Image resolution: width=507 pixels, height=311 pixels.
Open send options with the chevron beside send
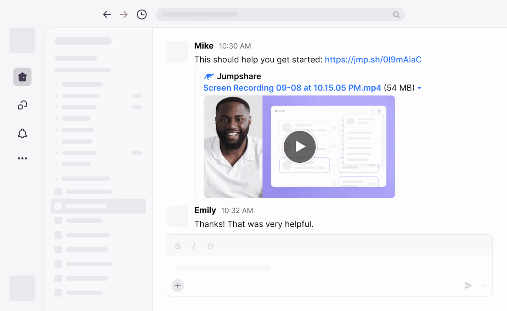[x=483, y=286]
